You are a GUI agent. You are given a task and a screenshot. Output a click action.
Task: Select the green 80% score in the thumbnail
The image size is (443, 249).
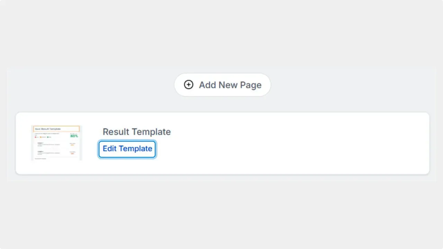pos(74,136)
